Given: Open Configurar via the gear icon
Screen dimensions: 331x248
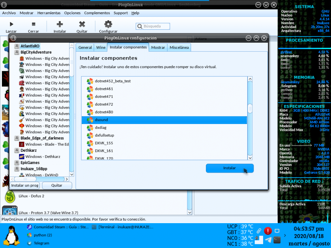Looking at the screenshot, I should (x=108, y=24).
